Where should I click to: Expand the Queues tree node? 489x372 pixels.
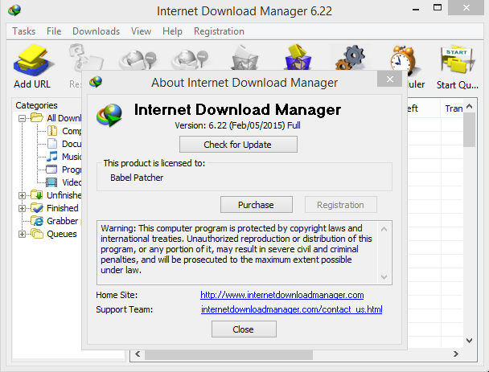22,234
